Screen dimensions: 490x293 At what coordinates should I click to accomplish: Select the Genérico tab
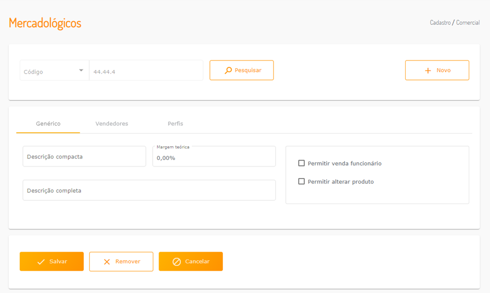[48, 123]
